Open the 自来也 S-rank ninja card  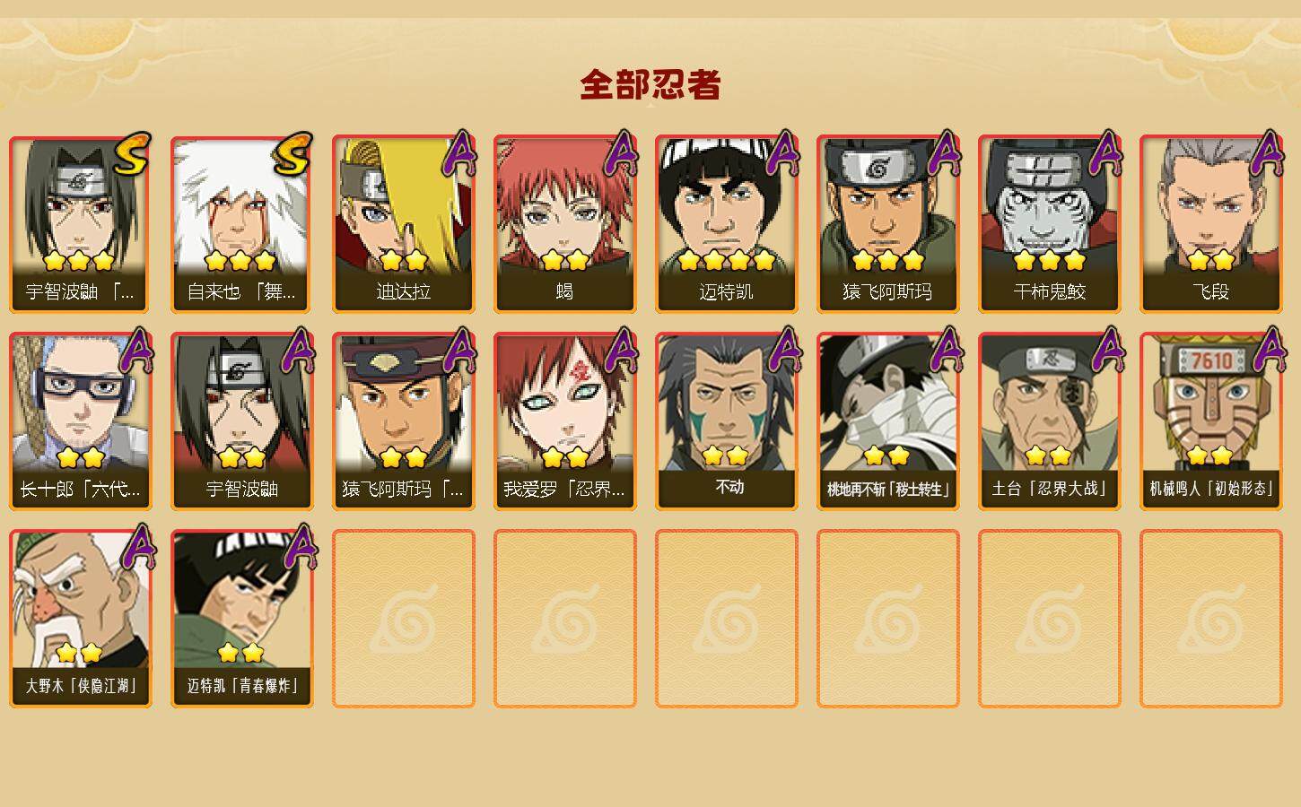point(242,224)
